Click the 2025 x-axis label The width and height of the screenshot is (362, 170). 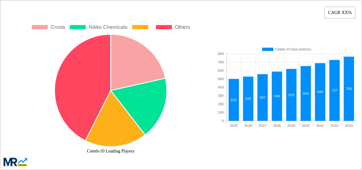tap(234, 126)
